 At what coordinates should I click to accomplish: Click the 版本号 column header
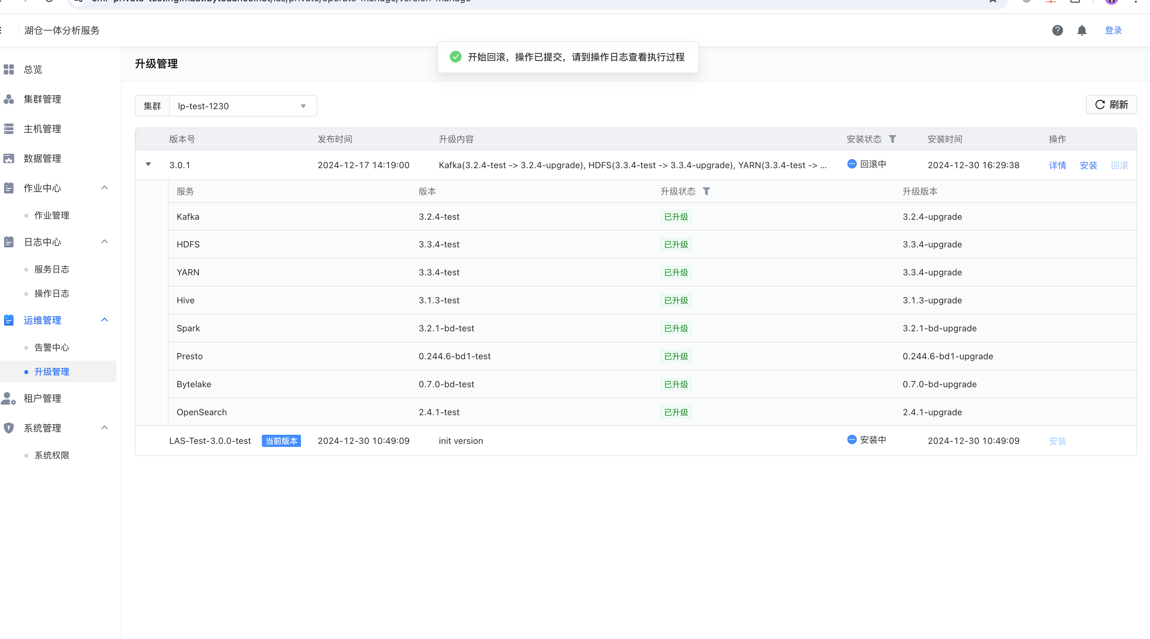182,139
